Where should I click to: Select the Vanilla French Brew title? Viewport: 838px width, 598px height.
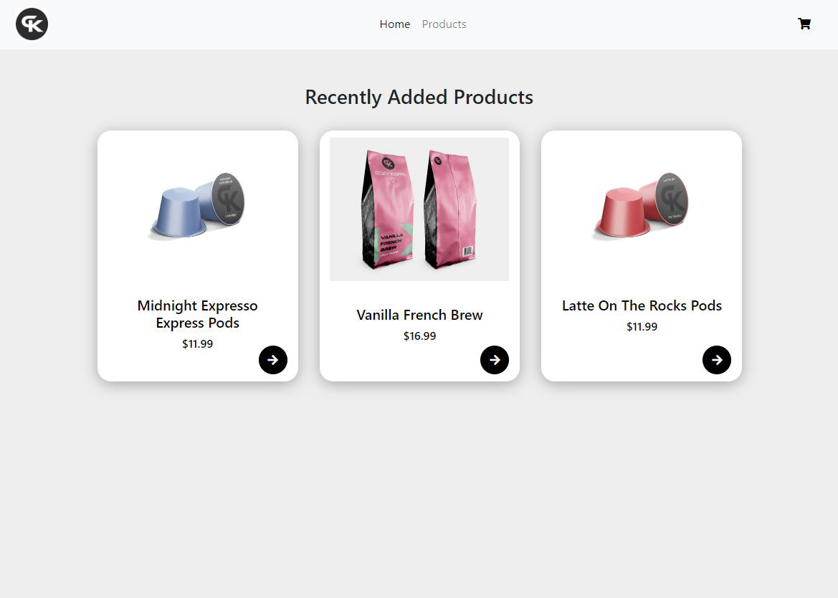pyautogui.click(x=419, y=315)
